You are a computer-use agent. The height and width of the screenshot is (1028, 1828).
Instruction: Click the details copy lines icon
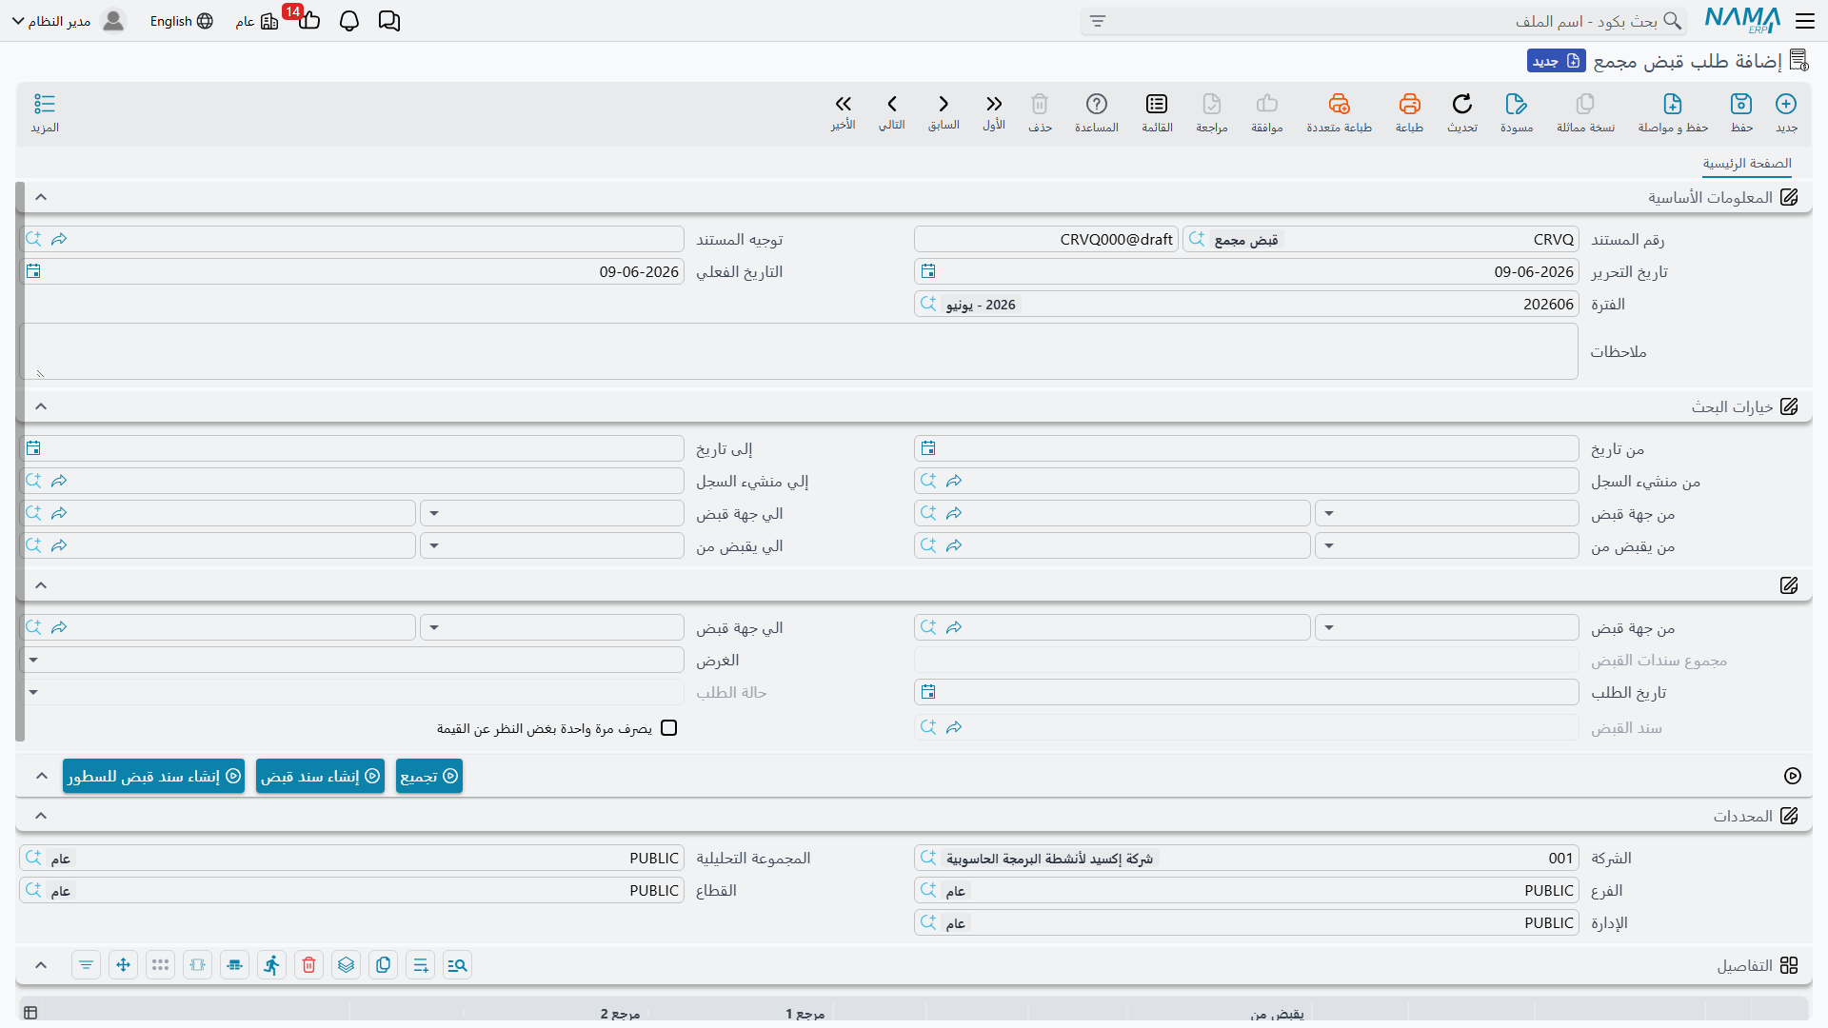pyautogui.click(x=383, y=965)
